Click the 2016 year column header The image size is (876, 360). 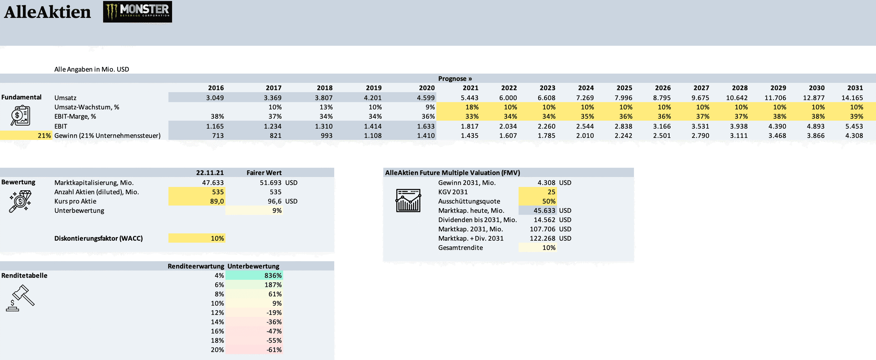pos(216,88)
